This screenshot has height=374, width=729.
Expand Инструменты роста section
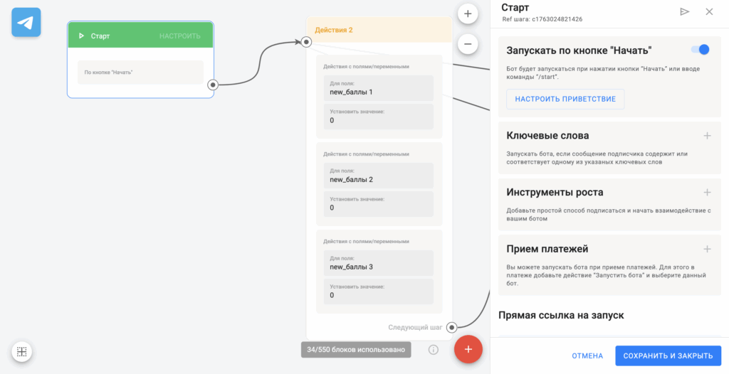pyautogui.click(x=707, y=193)
